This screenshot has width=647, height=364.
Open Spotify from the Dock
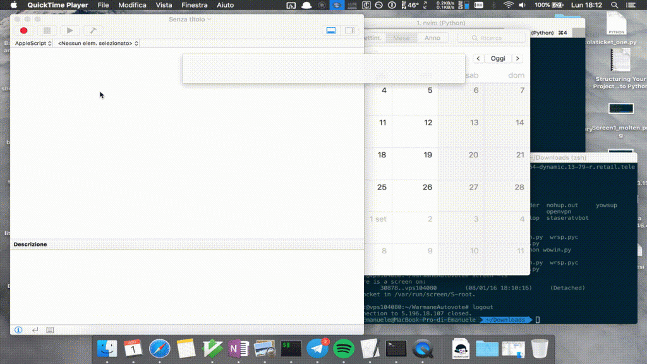[x=344, y=348]
